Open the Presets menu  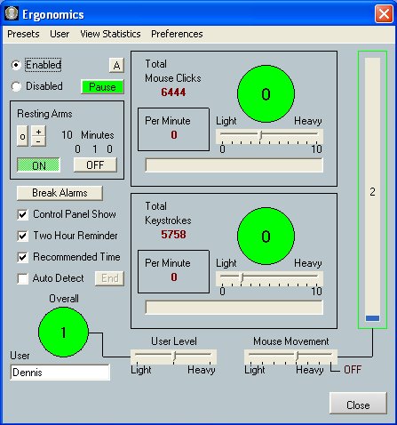click(x=23, y=34)
